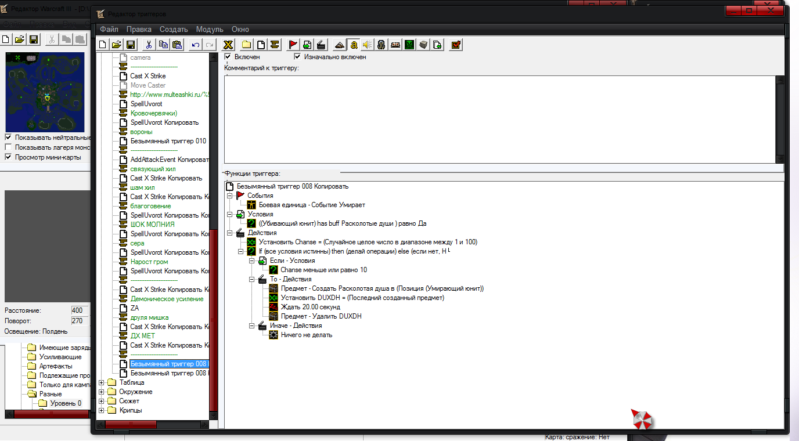Undo the last action with blue arrow

[x=196, y=45]
